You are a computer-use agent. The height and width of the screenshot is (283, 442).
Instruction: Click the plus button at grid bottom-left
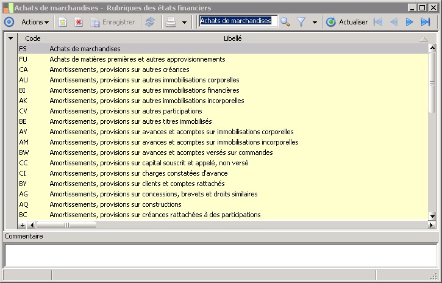23,225
